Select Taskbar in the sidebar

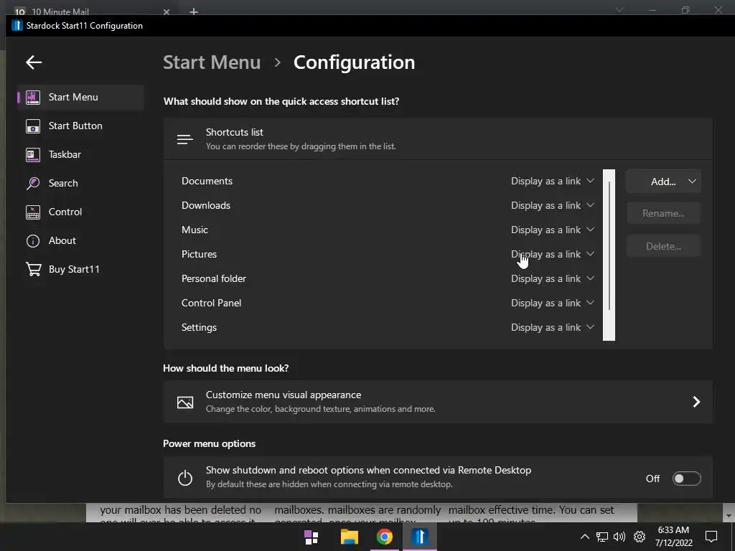coord(80,154)
